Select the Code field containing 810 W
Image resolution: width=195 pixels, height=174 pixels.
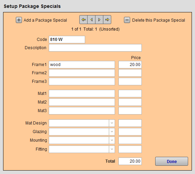(x=67, y=40)
